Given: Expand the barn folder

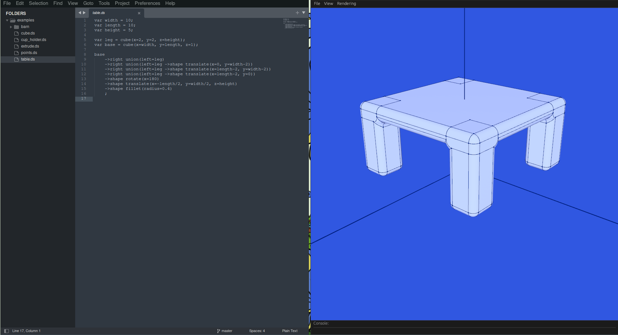Looking at the screenshot, I should coord(11,27).
